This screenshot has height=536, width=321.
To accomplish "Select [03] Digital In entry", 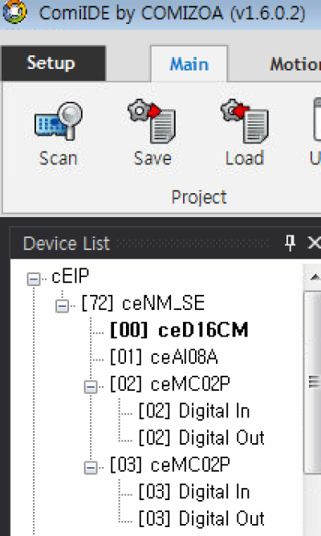I will click(194, 492).
